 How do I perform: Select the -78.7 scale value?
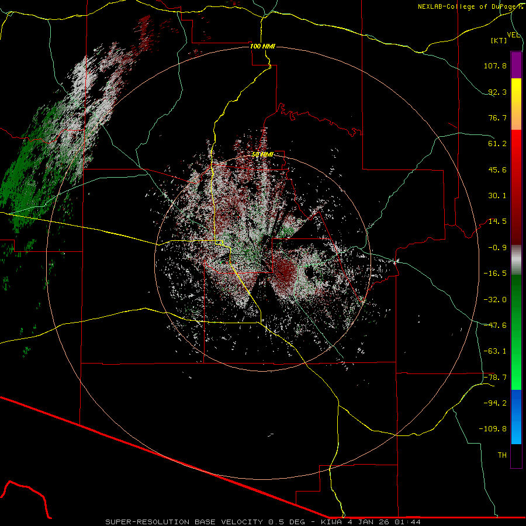click(495, 378)
